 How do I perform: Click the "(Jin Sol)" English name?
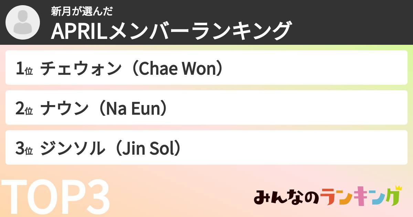147,149
